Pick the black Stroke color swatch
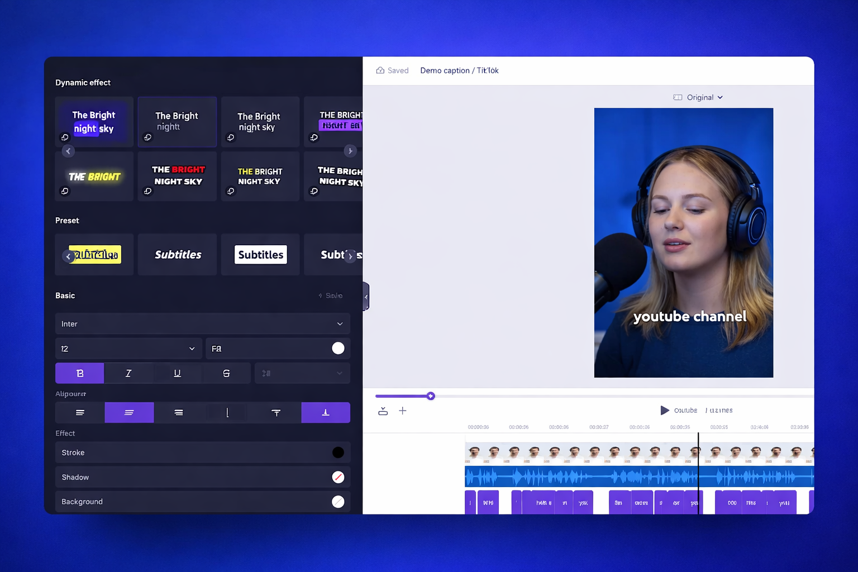Image resolution: width=858 pixels, height=572 pixels. (x=338, y=452)
